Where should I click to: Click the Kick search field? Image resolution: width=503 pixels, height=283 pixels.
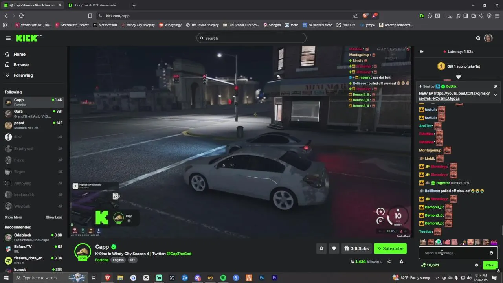coord(251,38)
